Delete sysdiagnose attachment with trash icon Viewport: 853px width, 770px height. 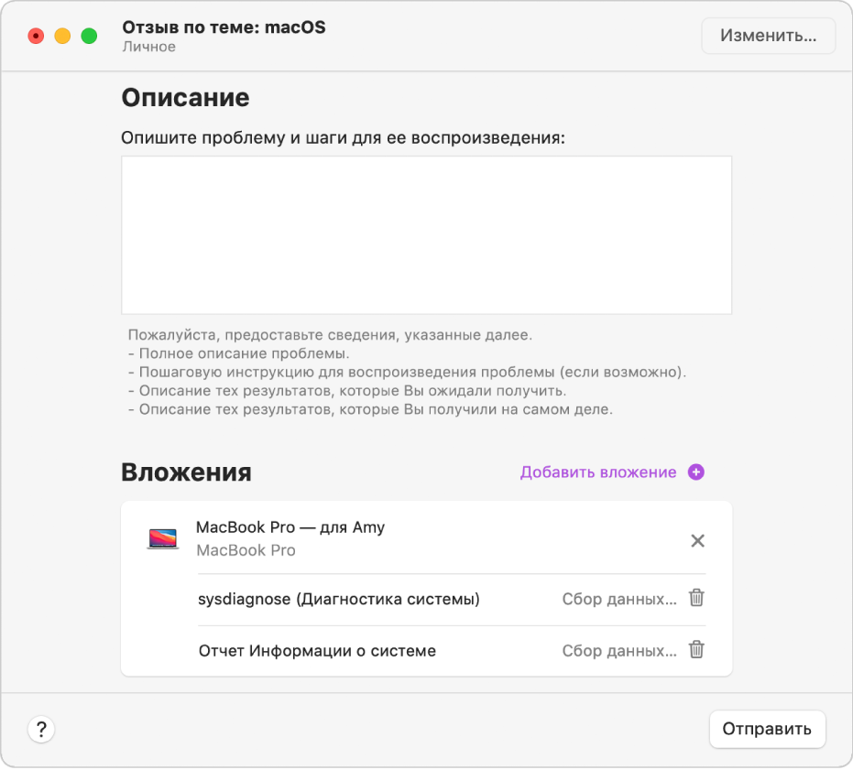coord(696,598)
